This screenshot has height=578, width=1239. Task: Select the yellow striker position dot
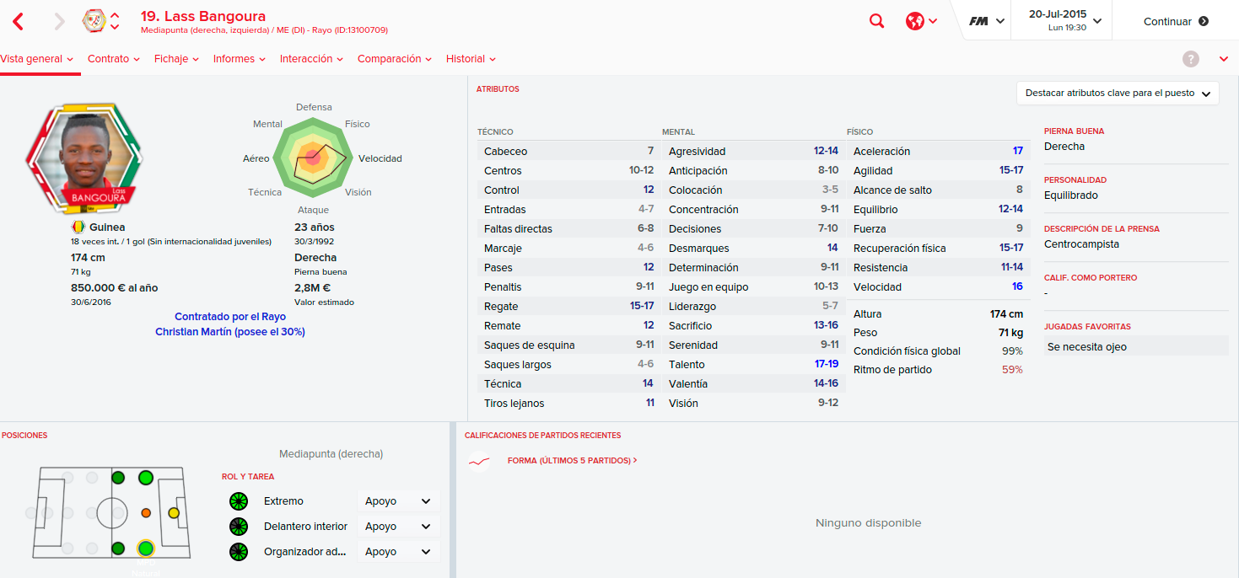(174, 512)
